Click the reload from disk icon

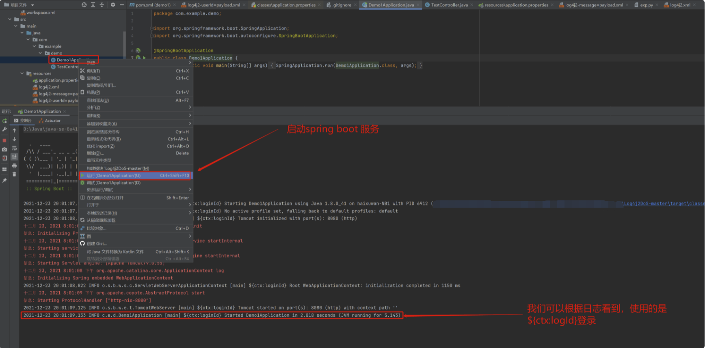82,220
